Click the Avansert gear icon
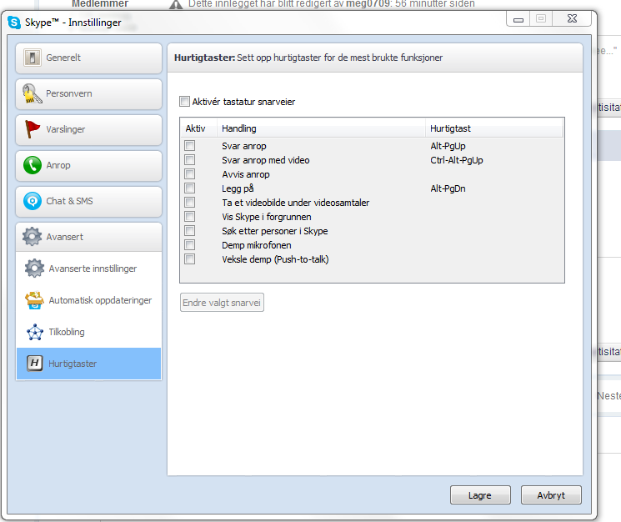Viewport: 621px width, 522px height. pos(32,237)
